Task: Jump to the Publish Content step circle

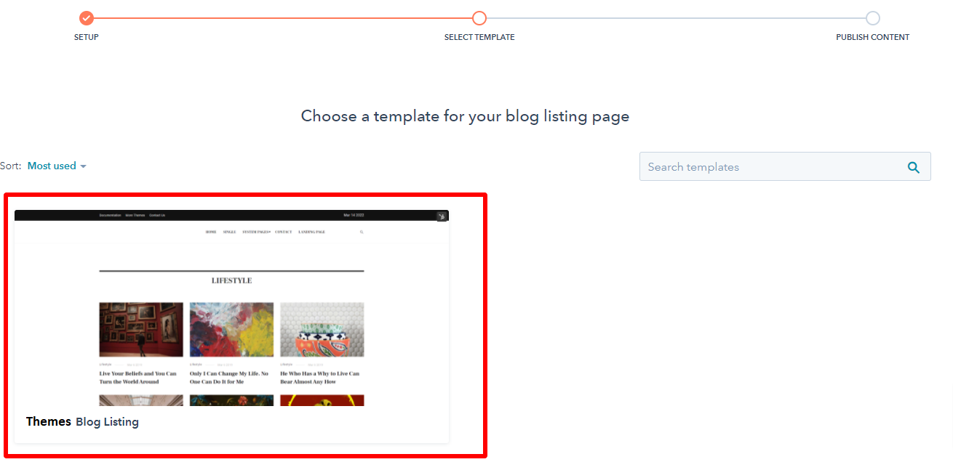Action: [873, 18]
